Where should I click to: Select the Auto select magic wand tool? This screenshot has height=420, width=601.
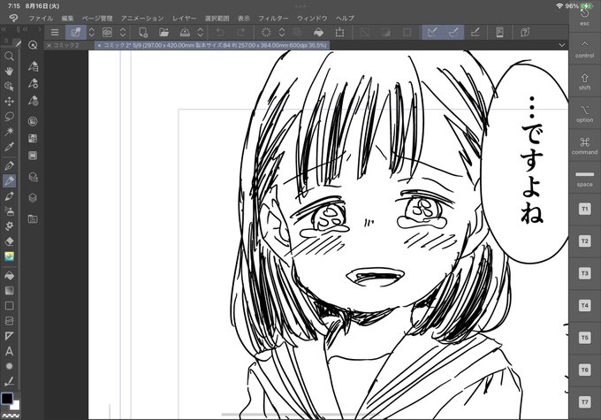pos(9,132)
